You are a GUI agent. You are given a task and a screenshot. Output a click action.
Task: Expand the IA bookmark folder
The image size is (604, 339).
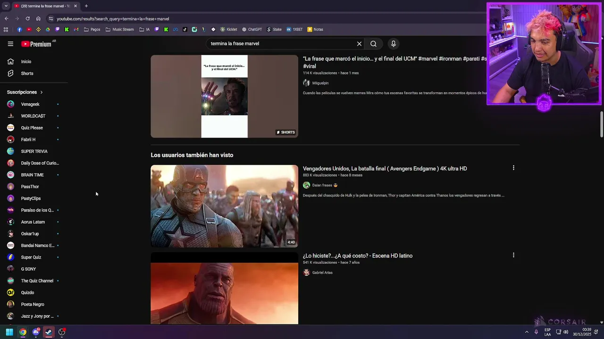[144, 29]
